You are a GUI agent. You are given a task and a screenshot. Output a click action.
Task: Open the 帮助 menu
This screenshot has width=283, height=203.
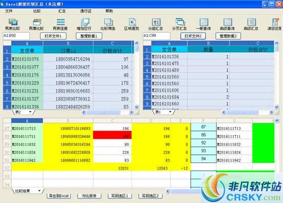[109, 11]
